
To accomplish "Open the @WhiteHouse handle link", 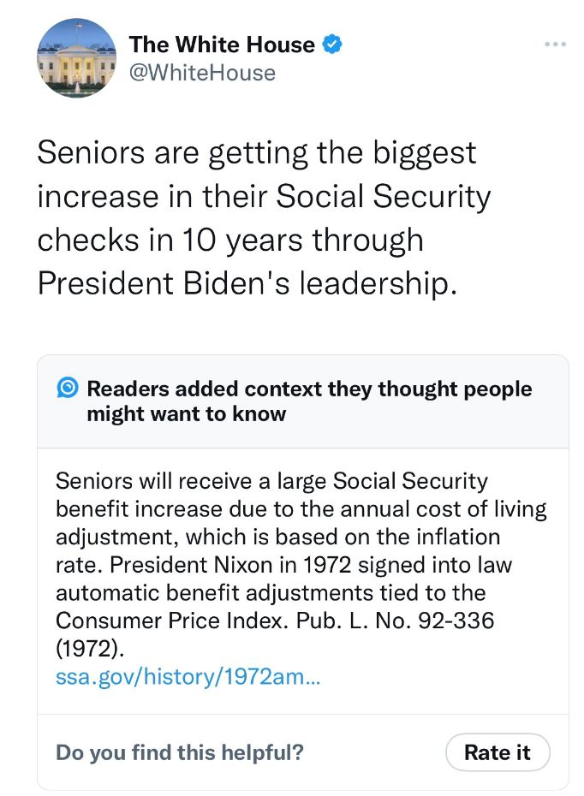I will (202, 73).
